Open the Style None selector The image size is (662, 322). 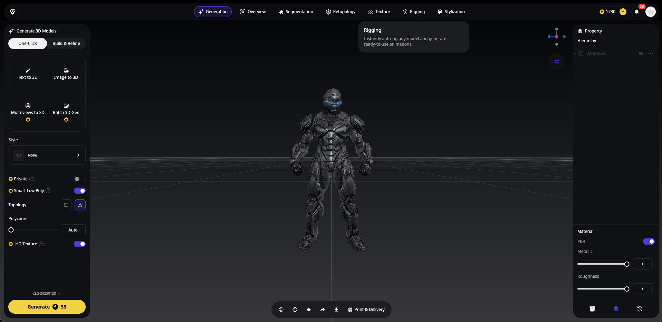[x=47, y=155]
